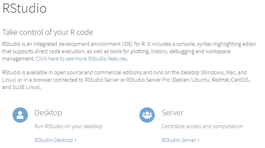The height and width of the screenshot is (148, 265).
Task: Click the paragraph starting 'RStudio is available in open source'
Action: 126,80
